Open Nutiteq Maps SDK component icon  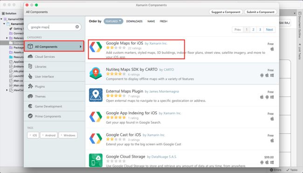(96, 73)
